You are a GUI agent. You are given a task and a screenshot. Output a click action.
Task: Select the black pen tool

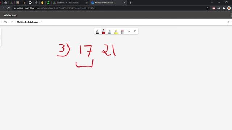(97, 31)
